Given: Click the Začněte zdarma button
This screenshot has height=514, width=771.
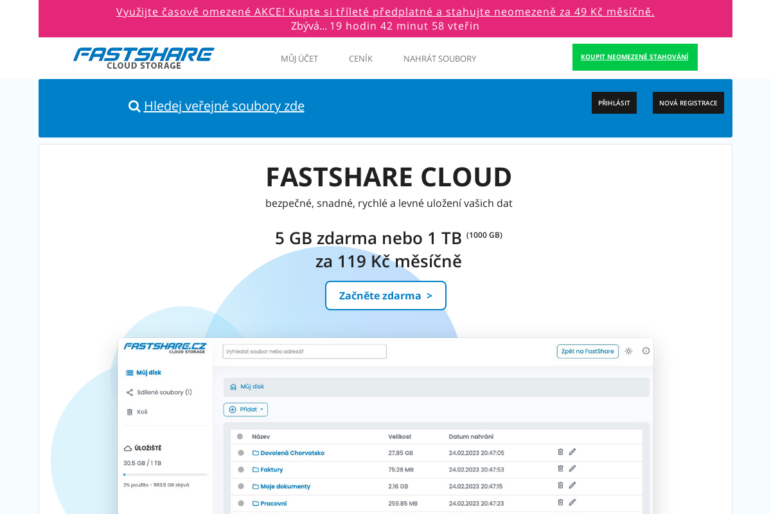Looking at the screenshot, I should pos(385,296).
